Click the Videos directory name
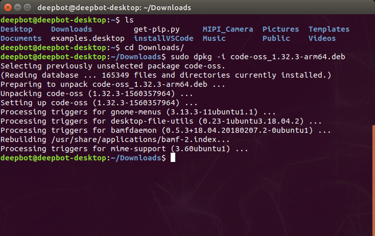 (x=322, y=38)
